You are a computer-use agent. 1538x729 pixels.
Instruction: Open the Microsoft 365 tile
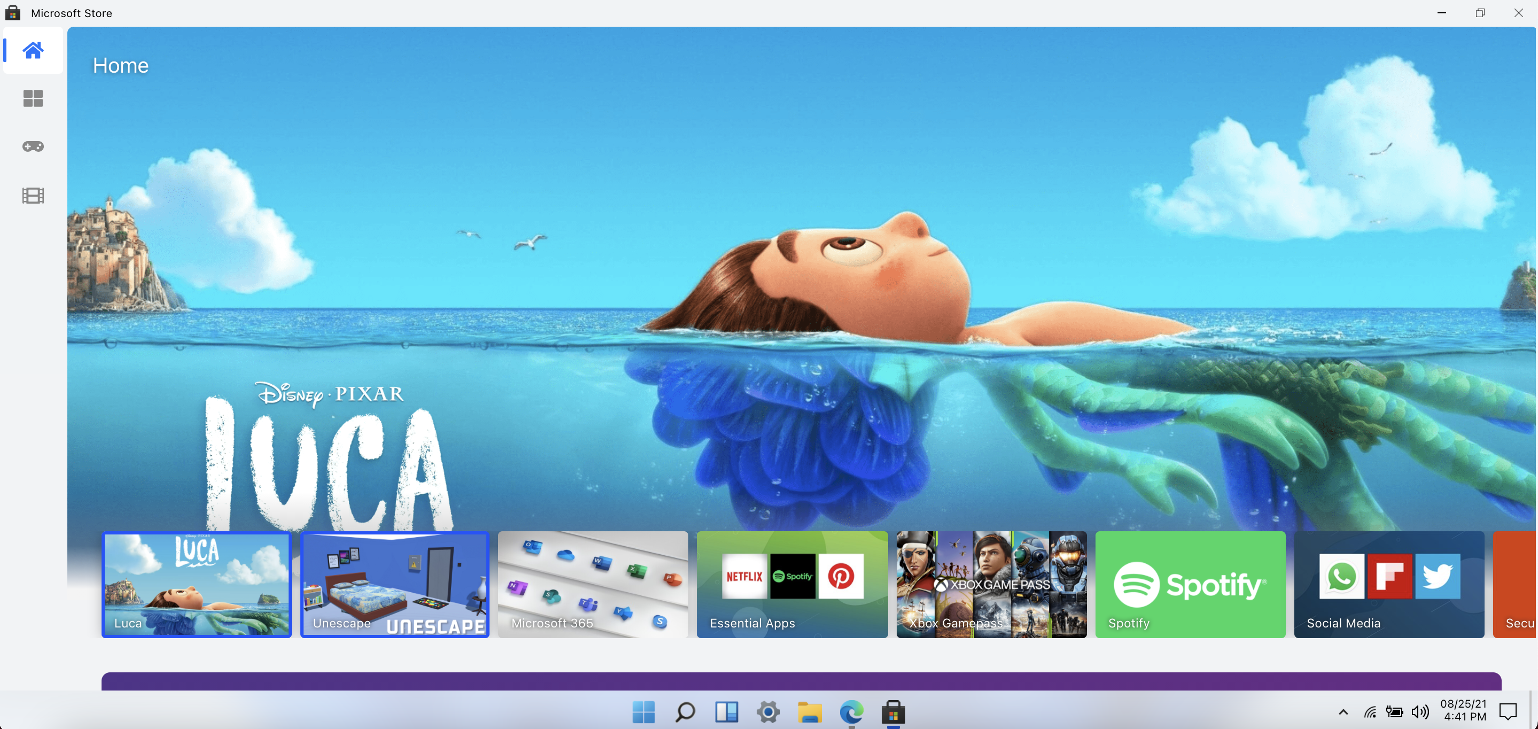tap(593, 584)
